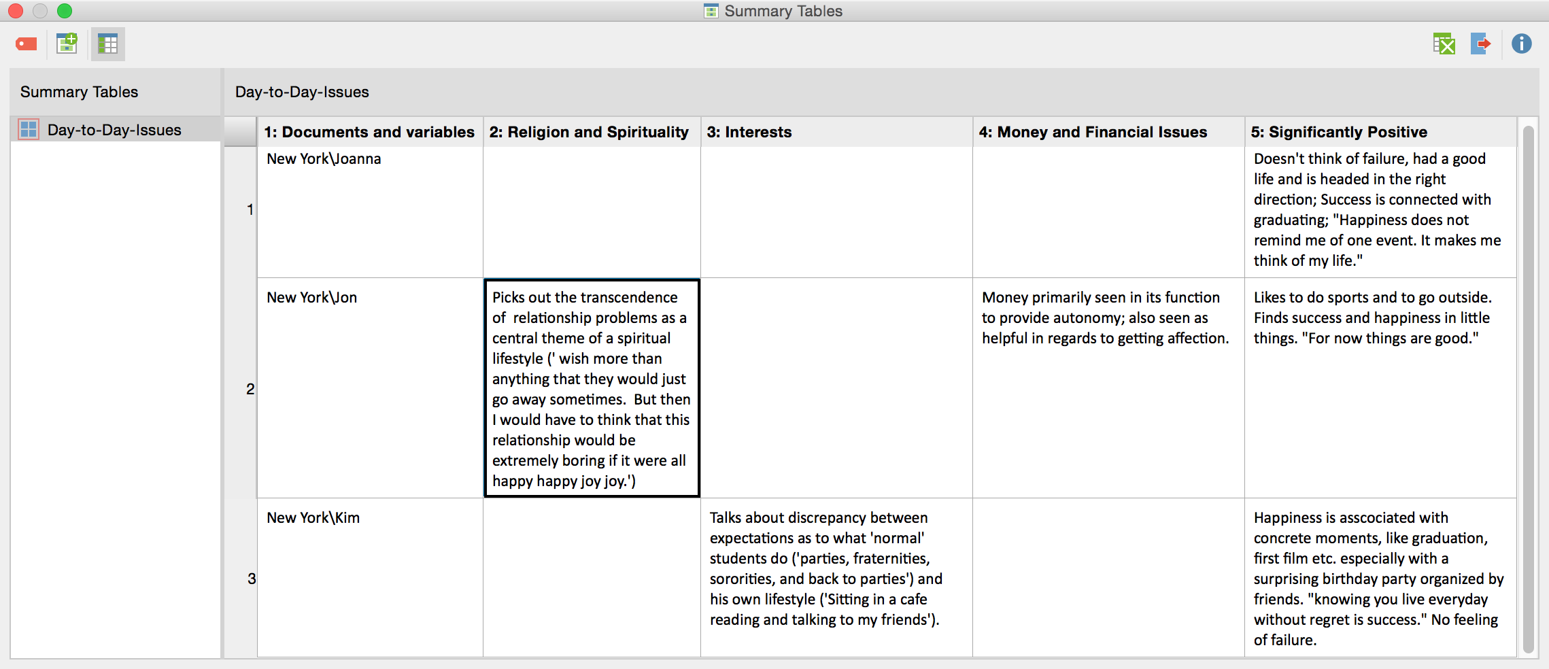Click Jon's 'Likes to do sports' summary

pyautogui.click(x=1380, y=388)
